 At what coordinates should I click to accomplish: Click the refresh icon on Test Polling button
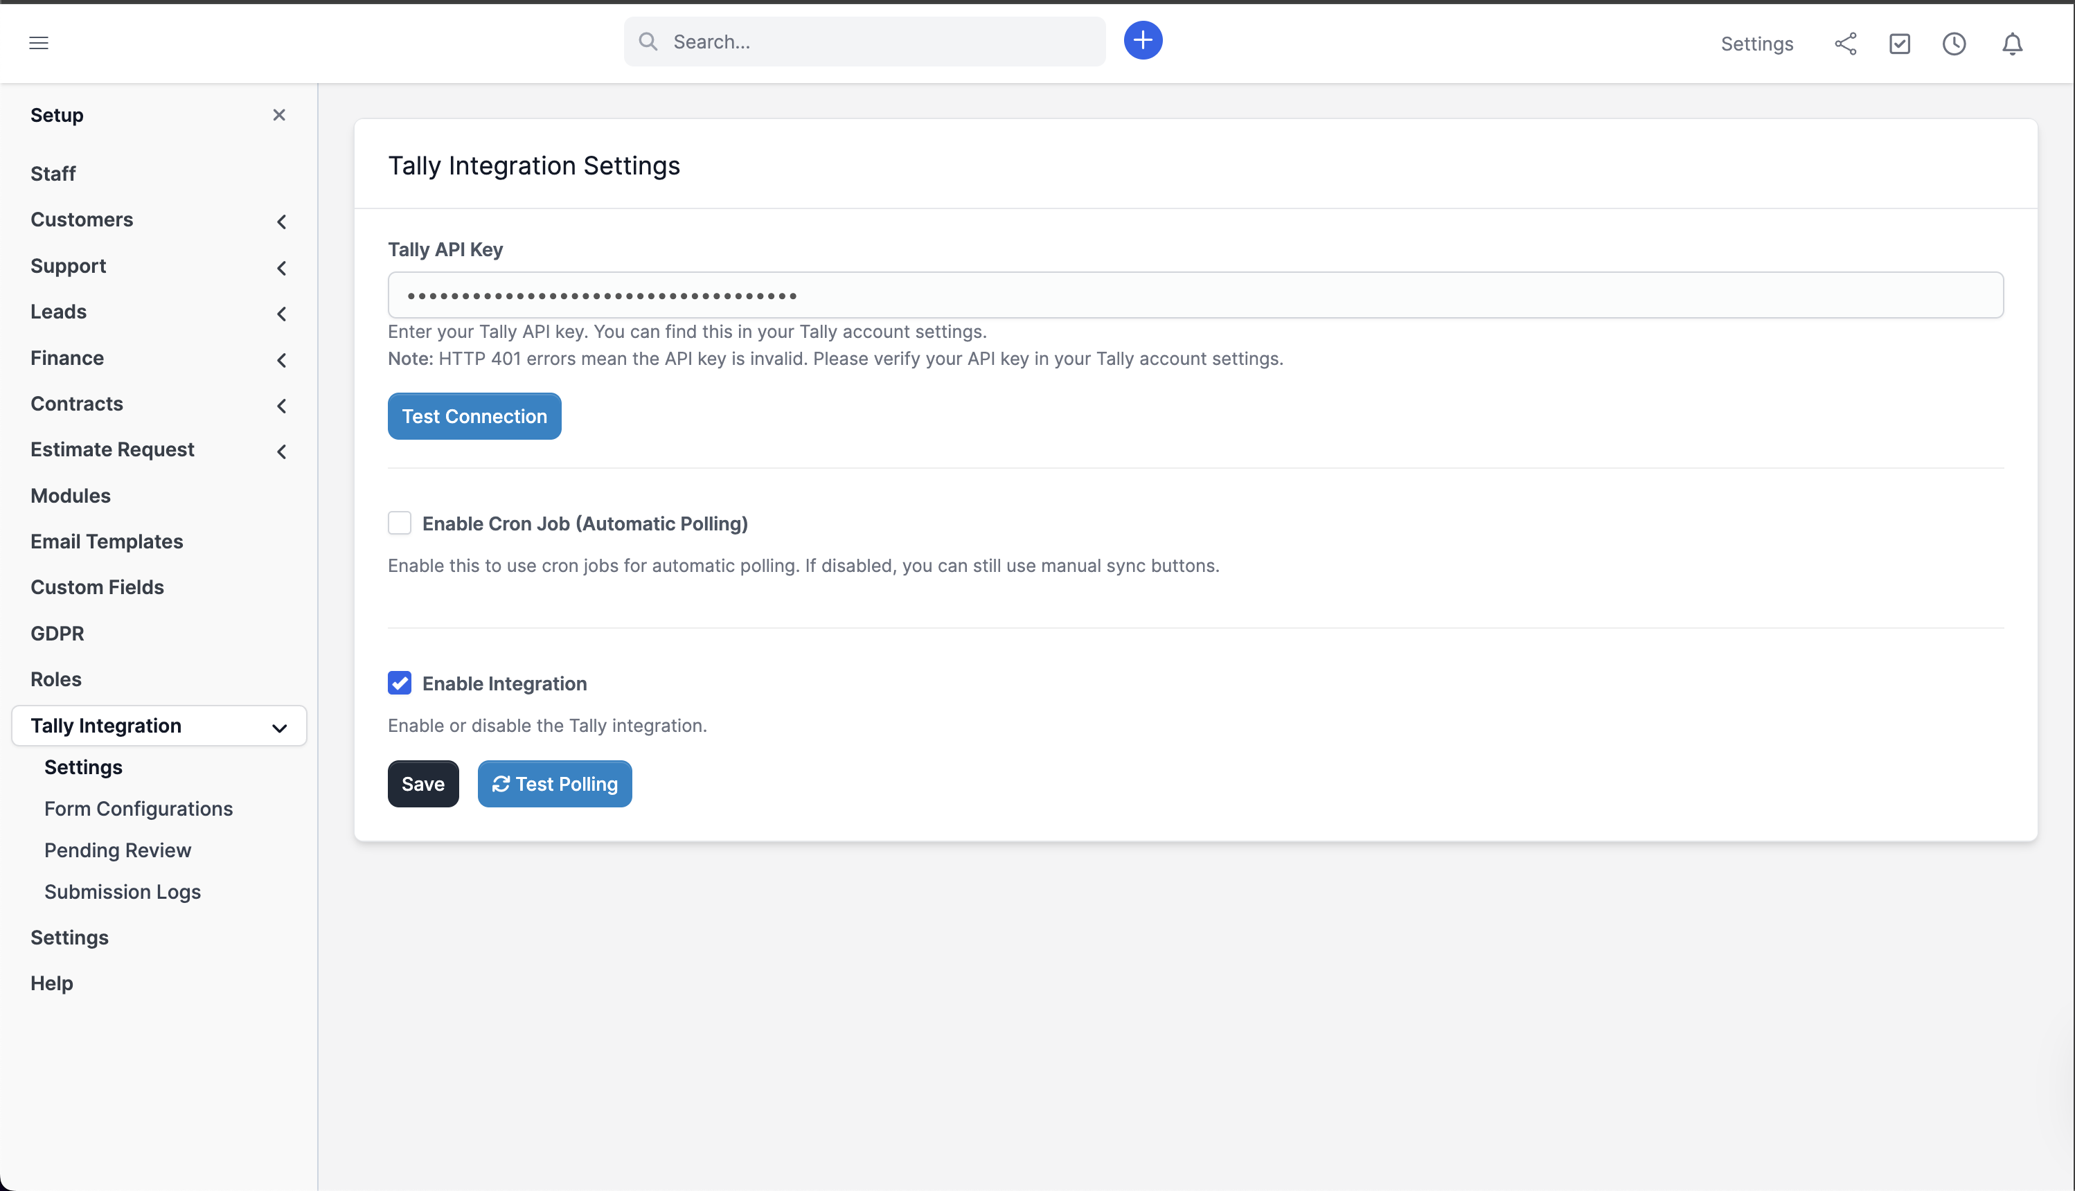pos(501,784)
